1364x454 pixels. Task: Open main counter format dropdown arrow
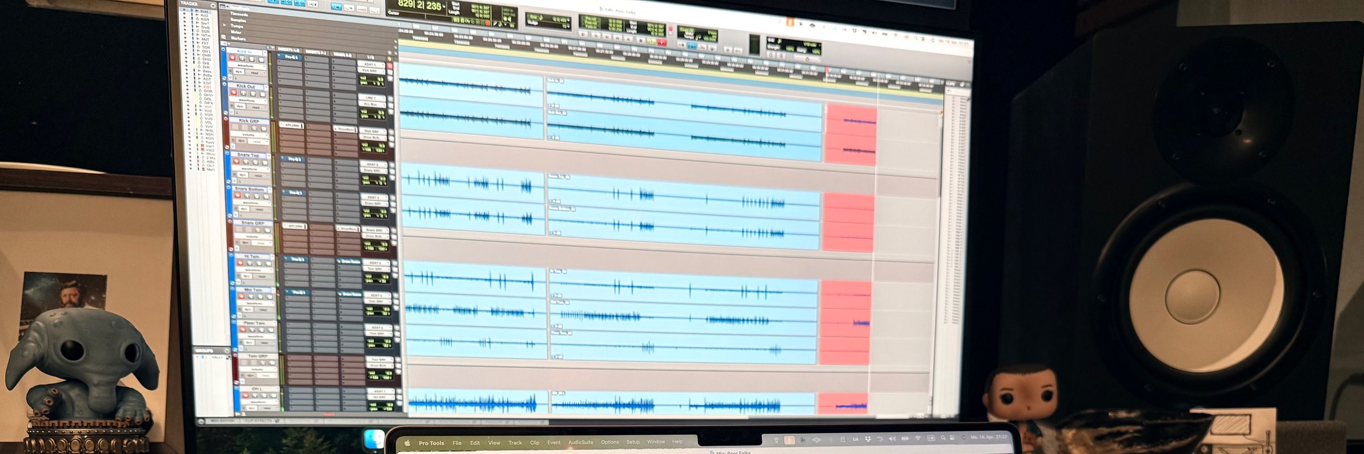pos(444,6)
